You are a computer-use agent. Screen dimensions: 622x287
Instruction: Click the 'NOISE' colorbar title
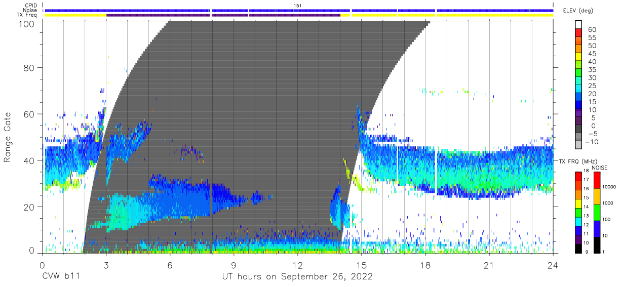[x=599, y=168]
